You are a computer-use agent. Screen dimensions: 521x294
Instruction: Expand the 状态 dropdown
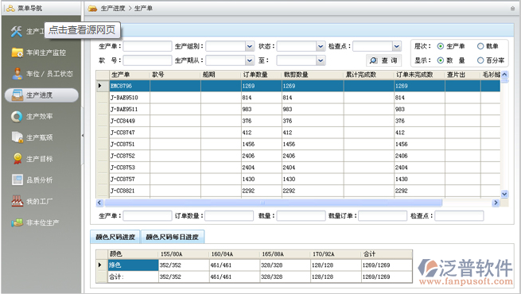point(321,46)
